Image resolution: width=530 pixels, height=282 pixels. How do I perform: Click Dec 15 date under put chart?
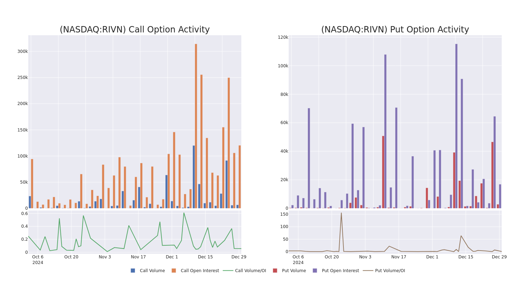point(466,257)
